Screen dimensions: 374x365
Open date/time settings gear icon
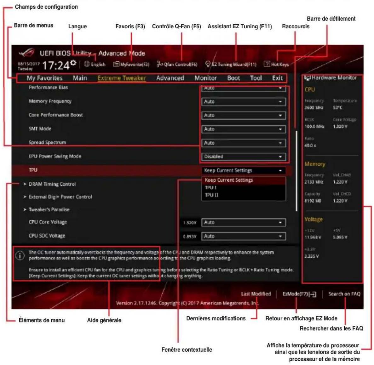(x=73, y=63)
